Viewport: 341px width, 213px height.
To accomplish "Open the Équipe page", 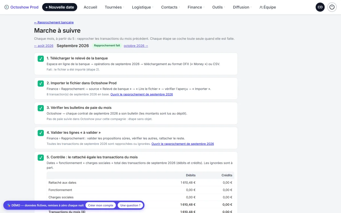I will pyautogui.click(x=268, y=7).
